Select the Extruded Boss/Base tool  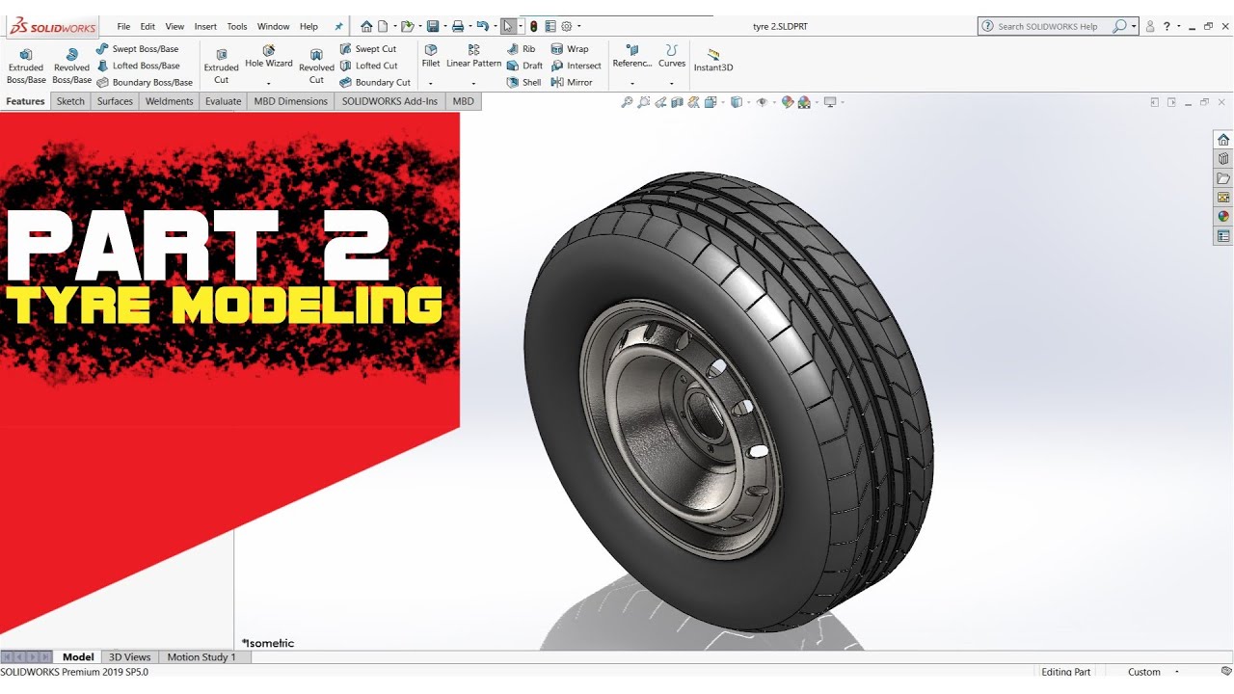pyautogui.click(x=26, y=67)
